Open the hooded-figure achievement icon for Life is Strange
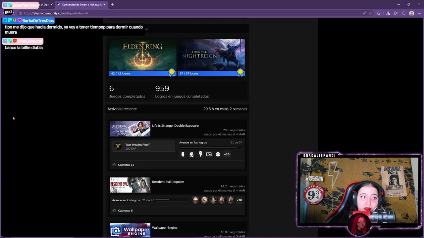This screenshot has width=424, height=238. pos(218,154)
